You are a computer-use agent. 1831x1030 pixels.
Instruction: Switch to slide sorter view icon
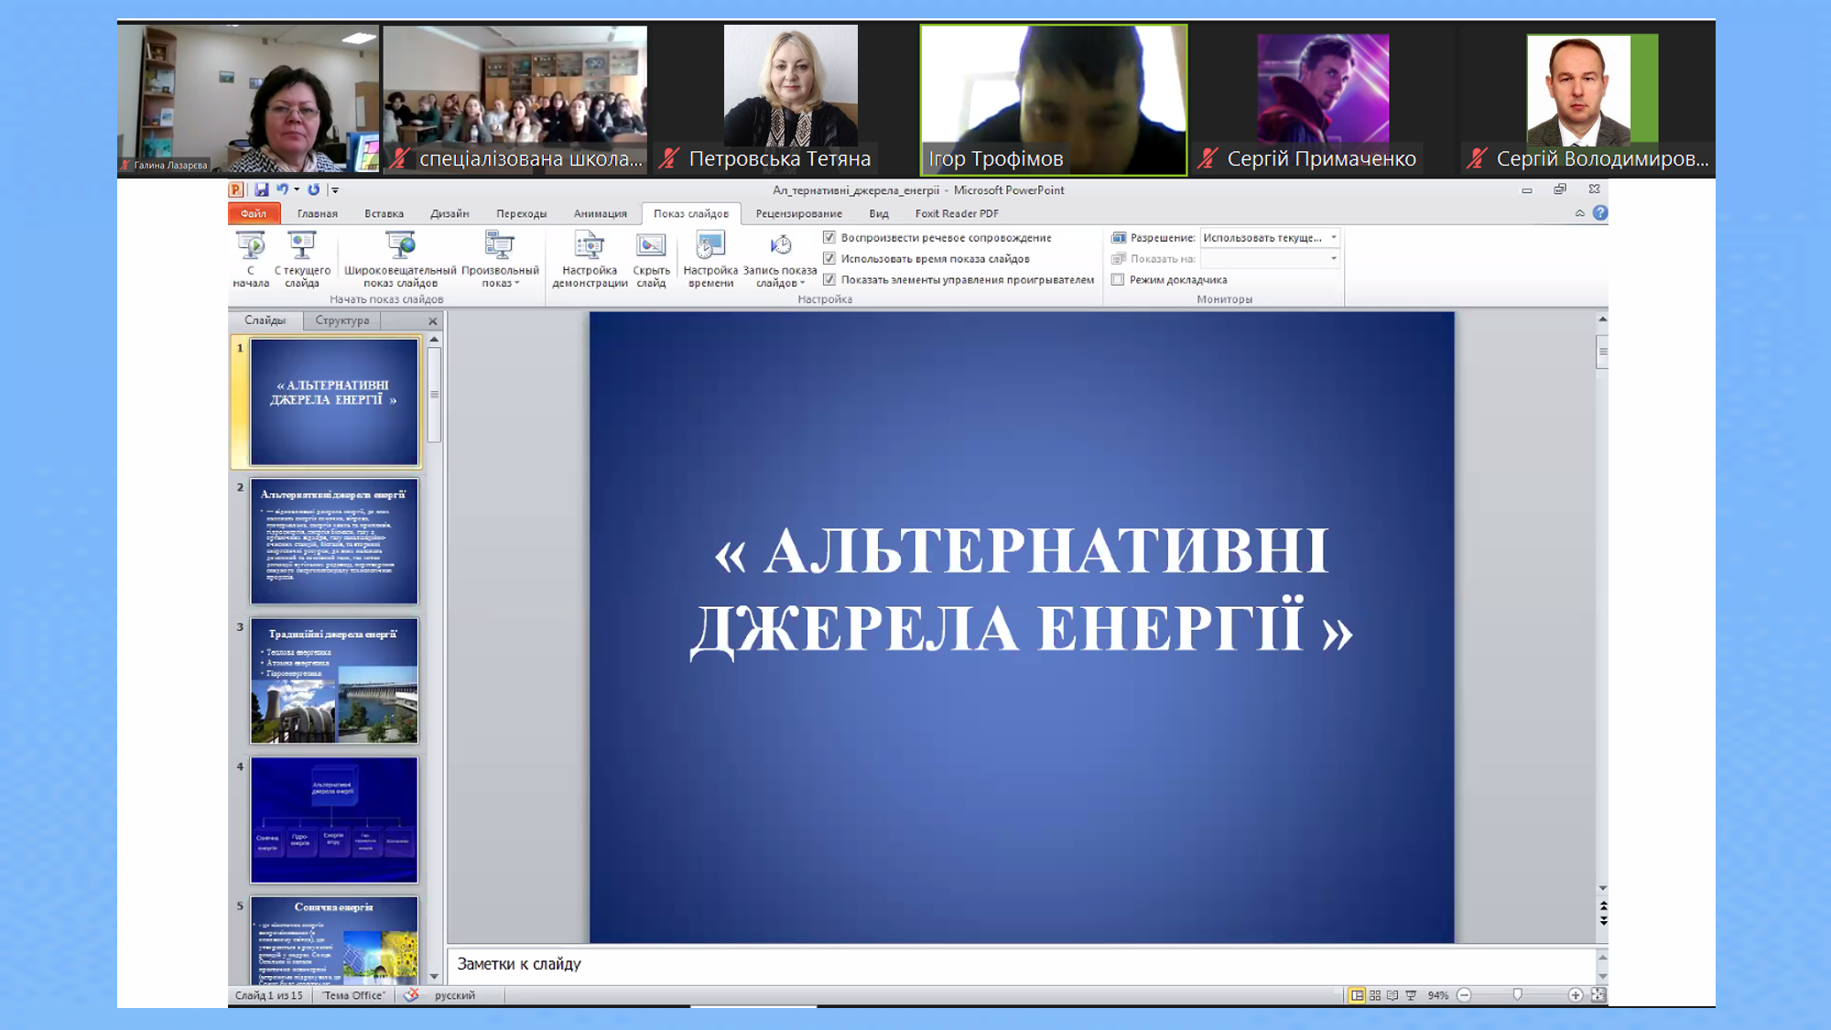1375,995
